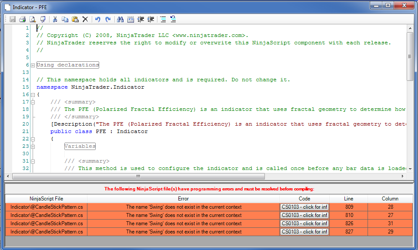Click the editor's scroll down arrow
This screenshot has height=250, width=418.
coord(410,169)
